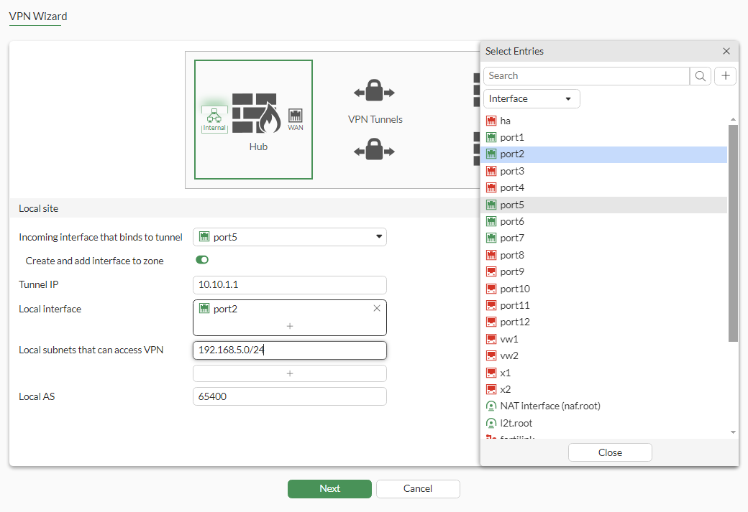The image size is (748, 512).
Task: Click the VPN Wizard heading
Action: (37, 16)
